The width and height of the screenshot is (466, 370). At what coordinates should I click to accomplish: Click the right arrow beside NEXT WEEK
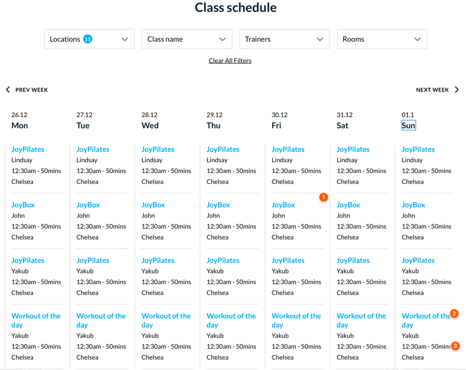pos(457,90)
